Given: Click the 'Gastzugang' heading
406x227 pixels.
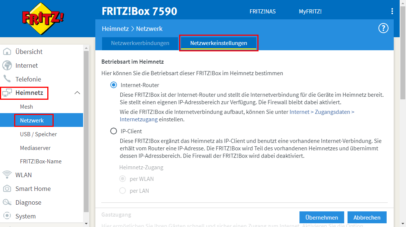Looking at the screenshot, I should click(116, 215).
